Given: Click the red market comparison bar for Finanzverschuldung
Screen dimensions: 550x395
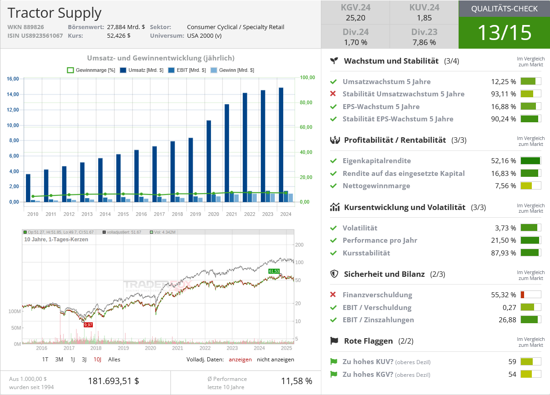Looking at the screenshot, I should pos(530,295).
